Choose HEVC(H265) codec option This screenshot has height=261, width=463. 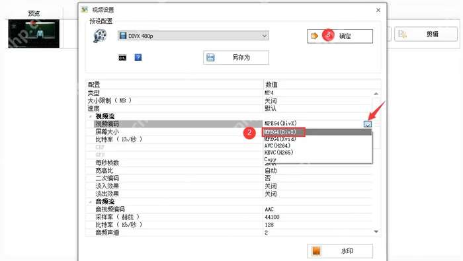(x=278, y=153)
